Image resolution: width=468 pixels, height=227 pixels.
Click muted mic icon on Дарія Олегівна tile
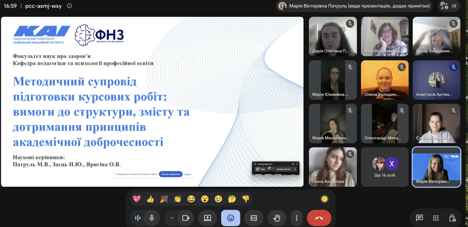tap(350, 24)
